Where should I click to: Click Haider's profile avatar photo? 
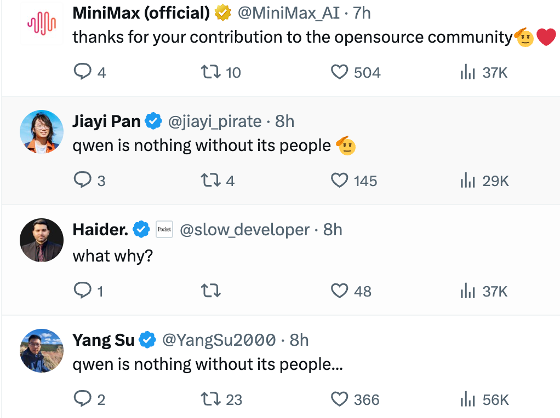[x=42, y=240]
